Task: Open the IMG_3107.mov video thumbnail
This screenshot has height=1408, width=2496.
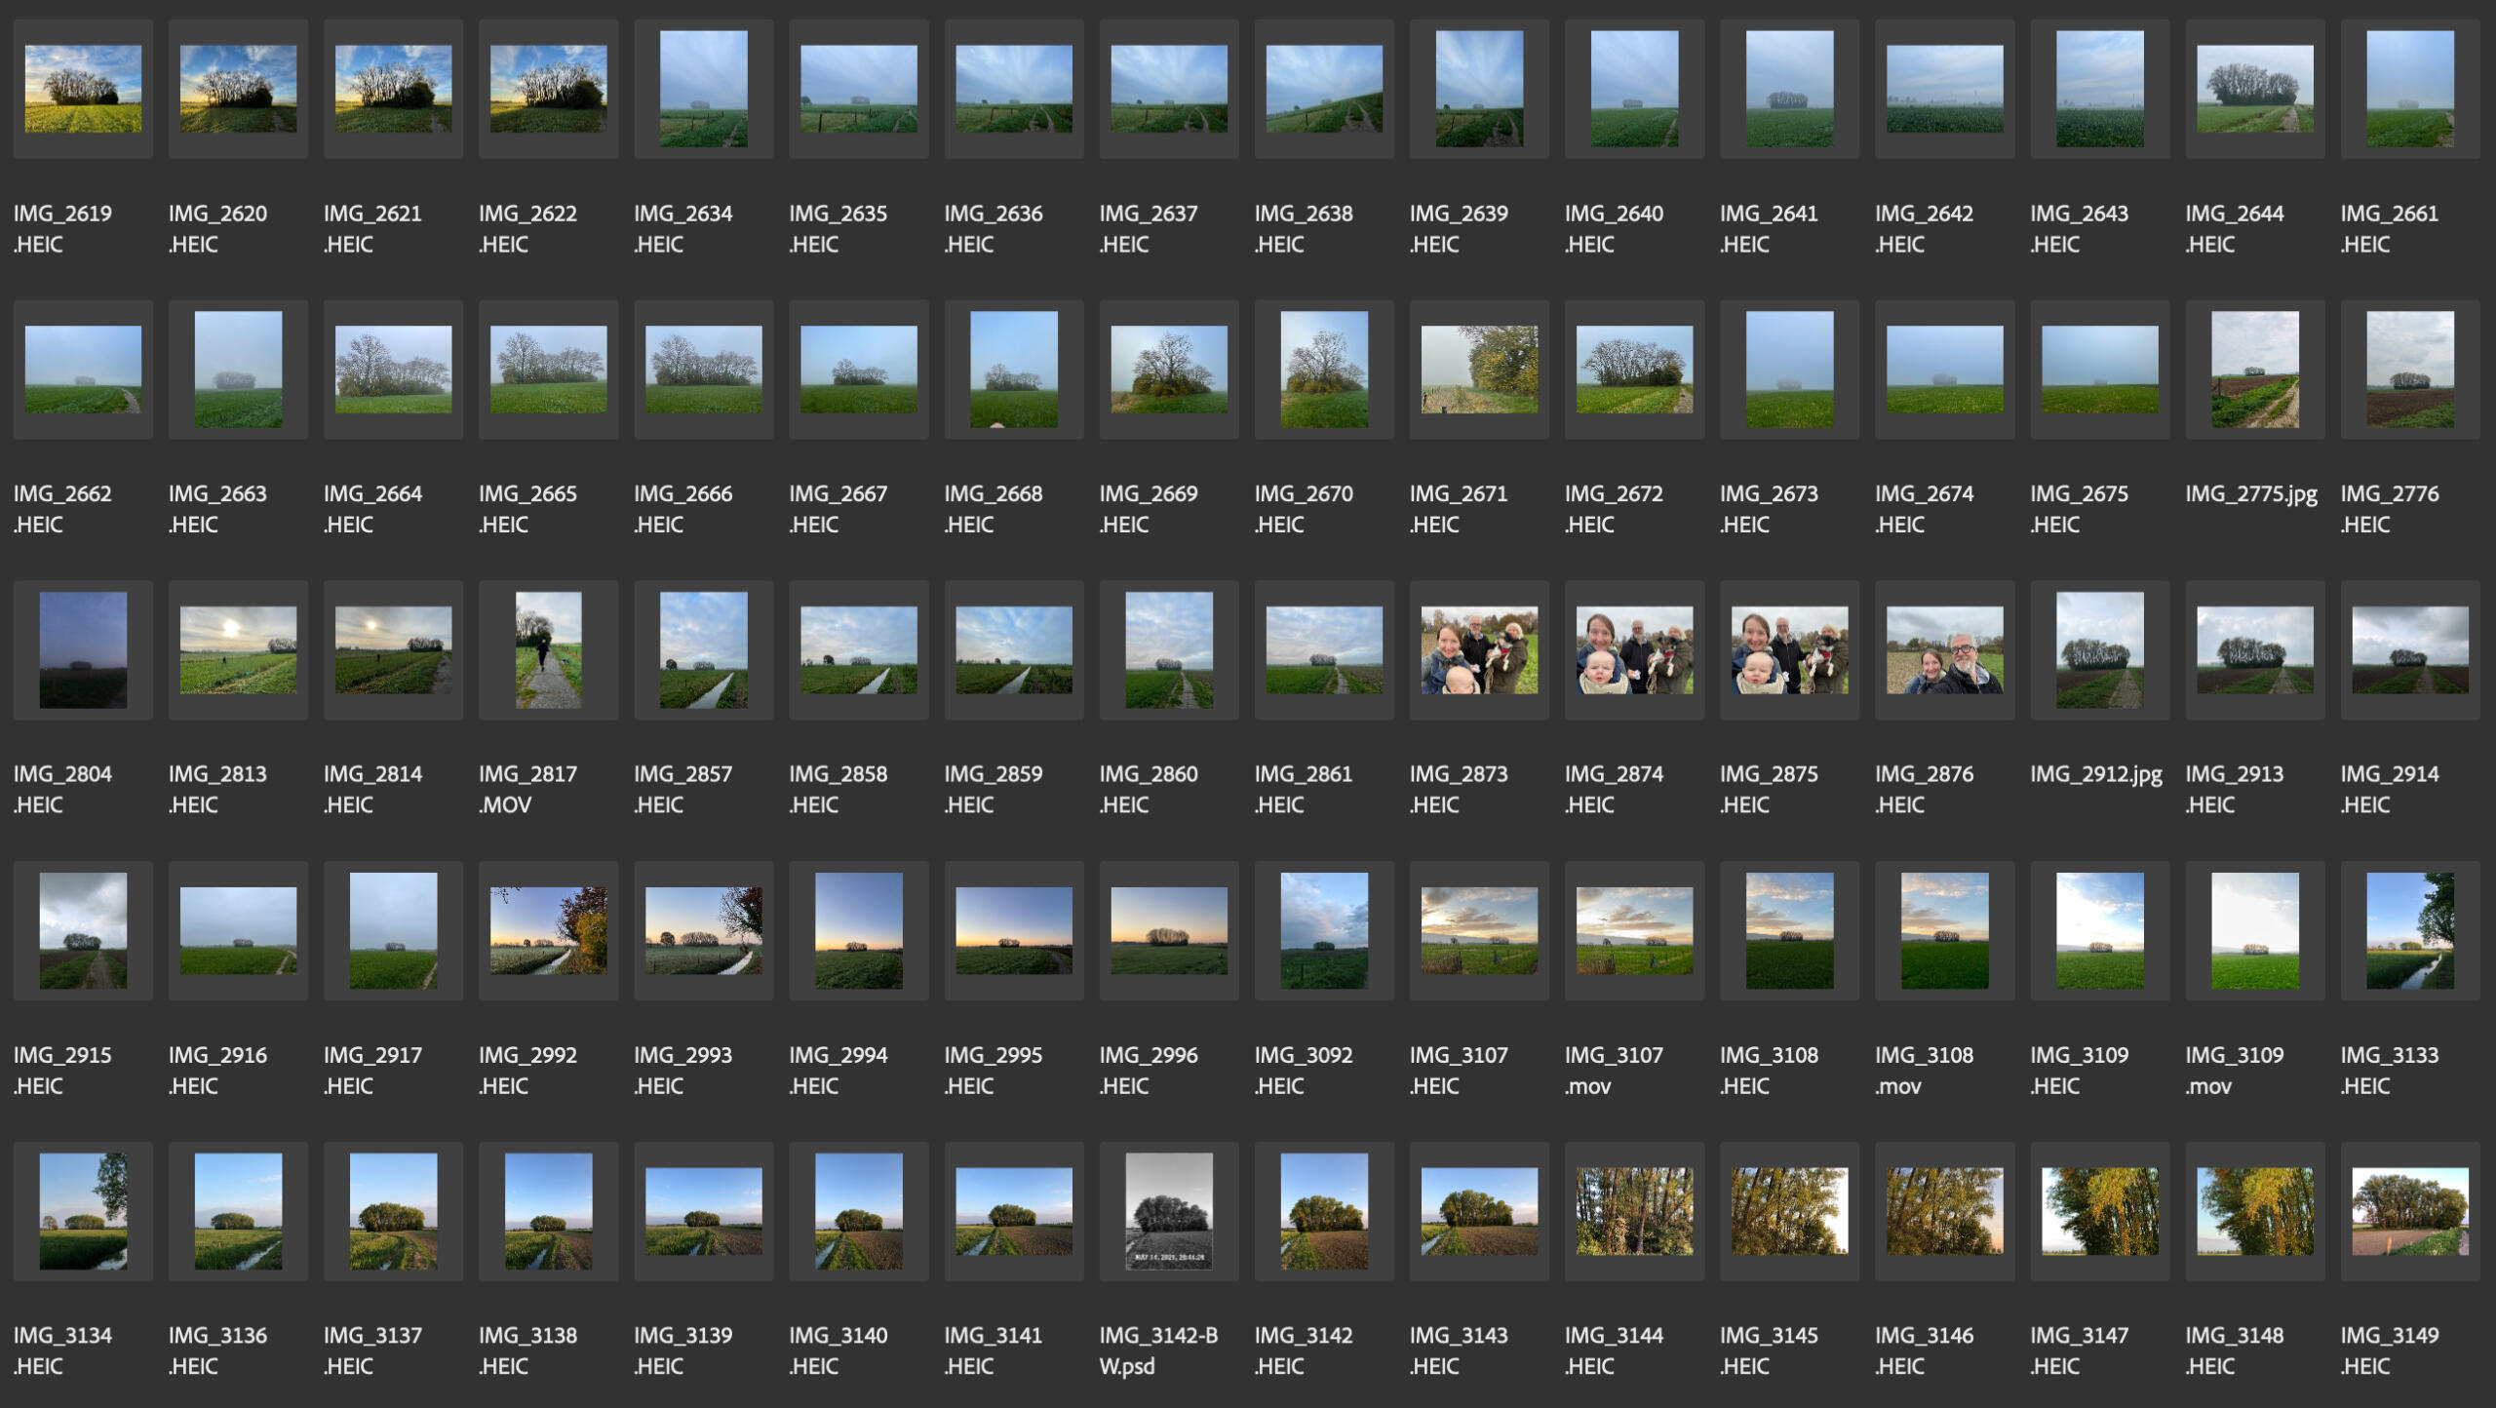Action: pyautogui.click(x=1633, y=930)
